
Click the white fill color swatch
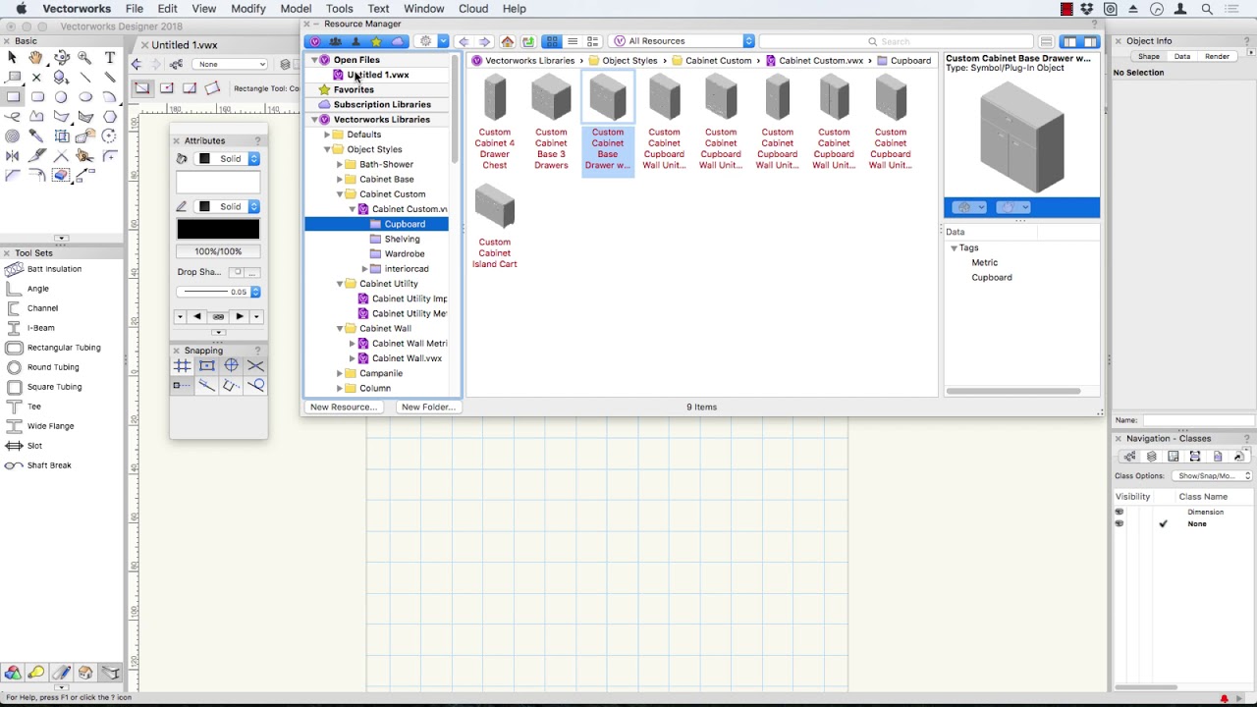218,182
